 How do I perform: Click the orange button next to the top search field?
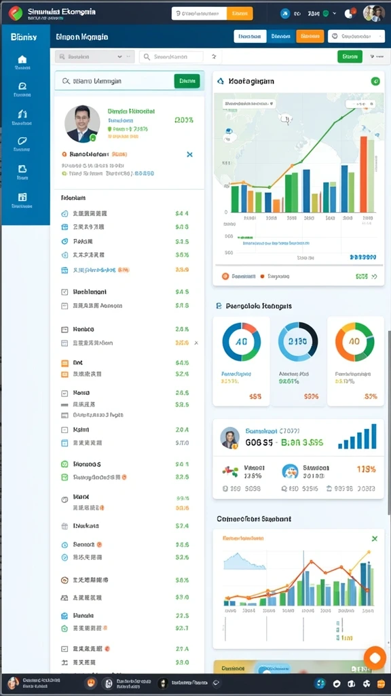[240, 14]
